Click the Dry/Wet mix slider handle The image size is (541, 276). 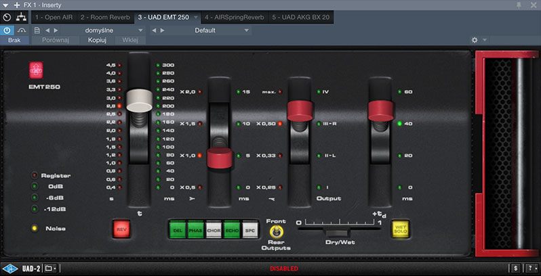pos(337,233)
